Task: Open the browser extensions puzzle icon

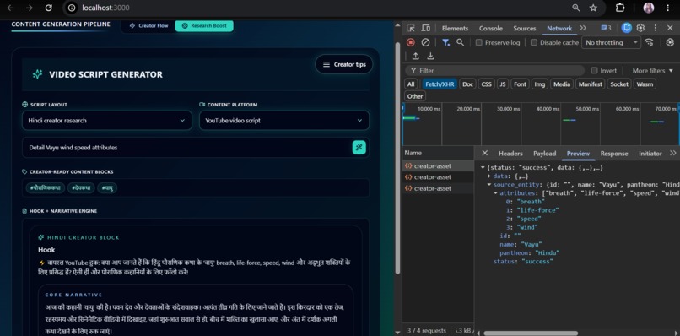Action: point(620,8)
